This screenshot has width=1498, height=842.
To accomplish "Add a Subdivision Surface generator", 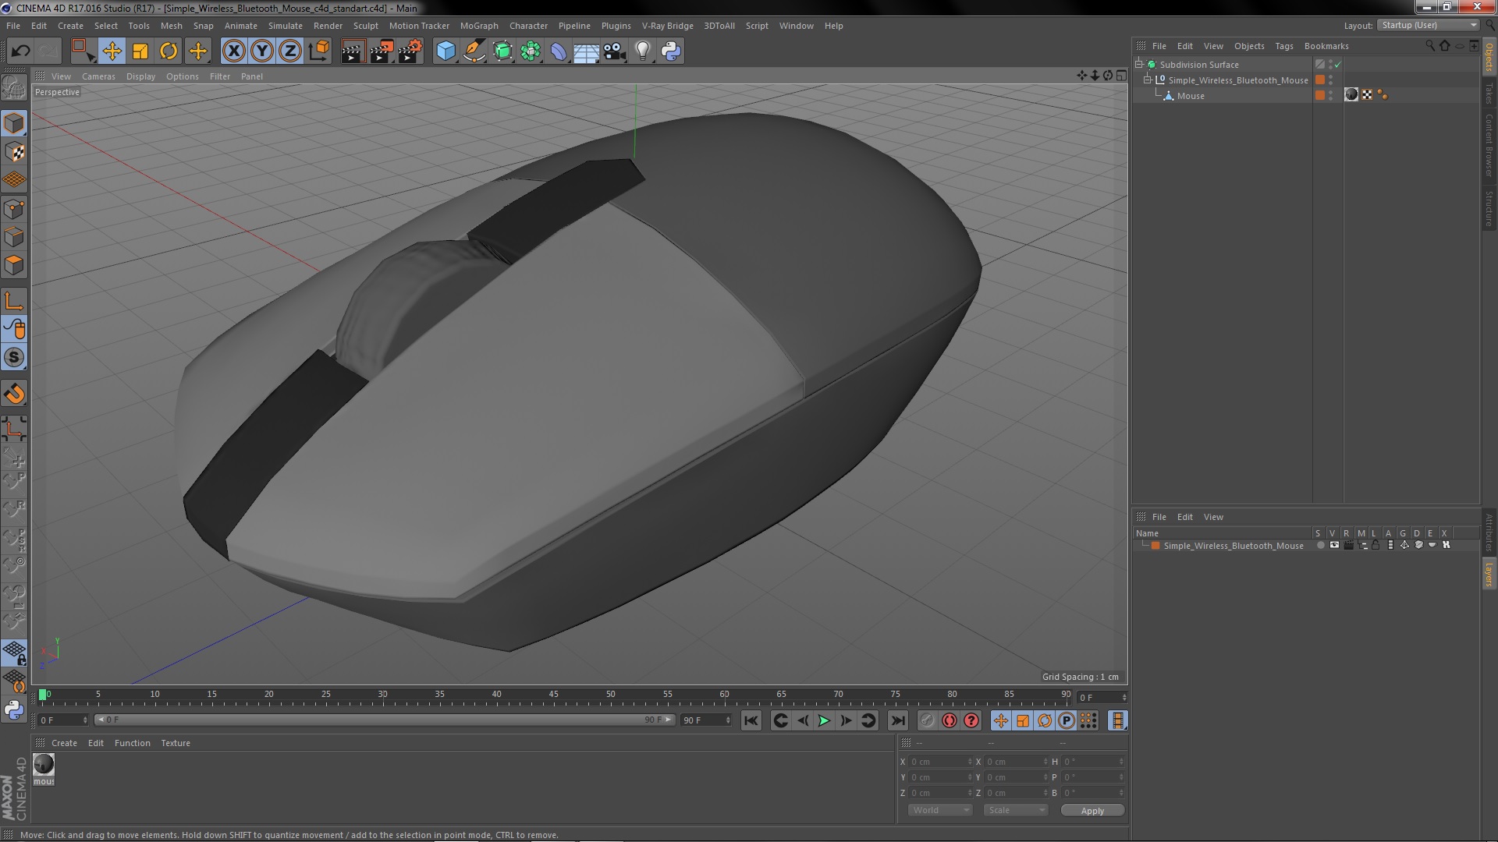I will click(x=502, y=51).
